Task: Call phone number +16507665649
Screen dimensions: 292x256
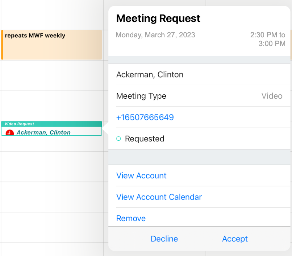Action: [145, 117]
